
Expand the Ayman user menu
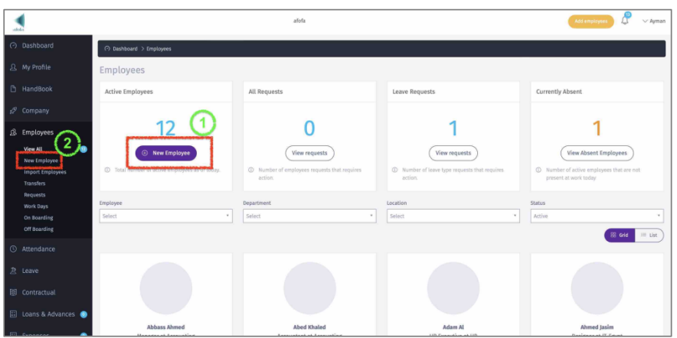point(653,21)
